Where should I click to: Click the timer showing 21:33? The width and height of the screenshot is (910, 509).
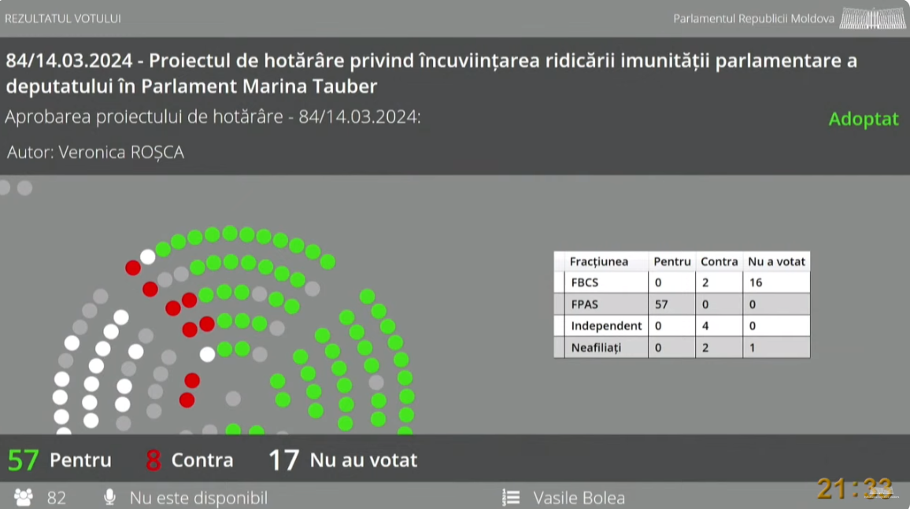click(854, 489)
